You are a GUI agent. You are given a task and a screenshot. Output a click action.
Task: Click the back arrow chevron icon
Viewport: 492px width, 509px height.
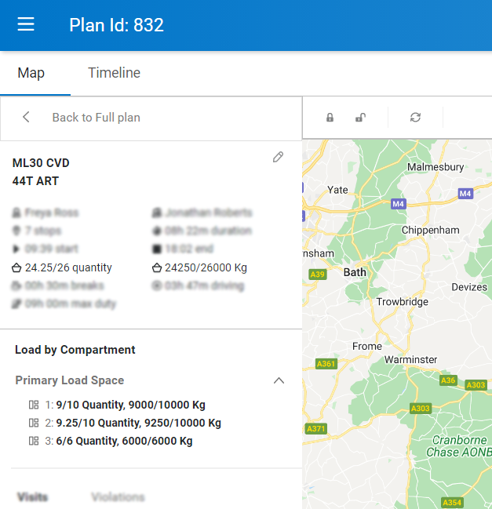tap(26, 117)
